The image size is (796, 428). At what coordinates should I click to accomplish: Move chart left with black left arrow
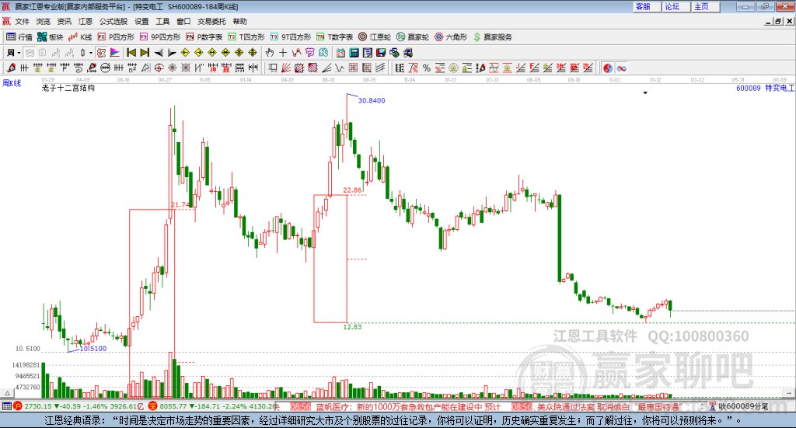pos(159,53)
